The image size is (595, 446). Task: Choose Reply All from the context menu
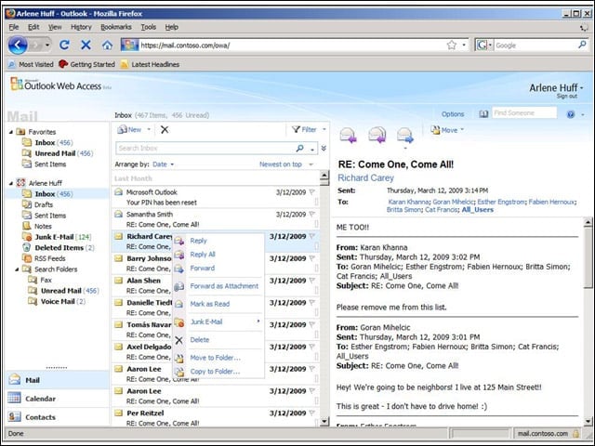pos(203,254)
